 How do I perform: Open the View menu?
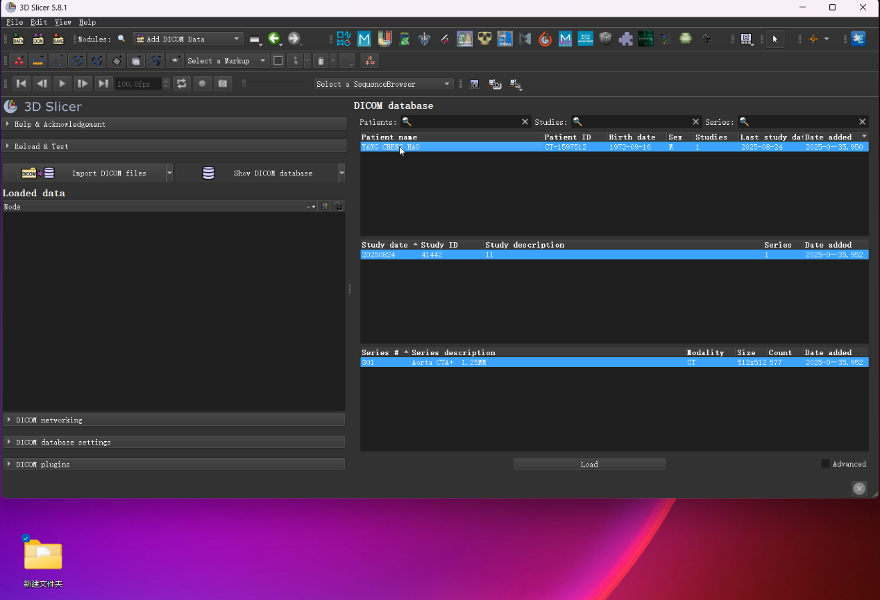[63, 22]
